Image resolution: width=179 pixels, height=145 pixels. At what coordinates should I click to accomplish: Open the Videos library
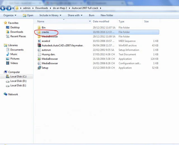click(x=14, y=63)
